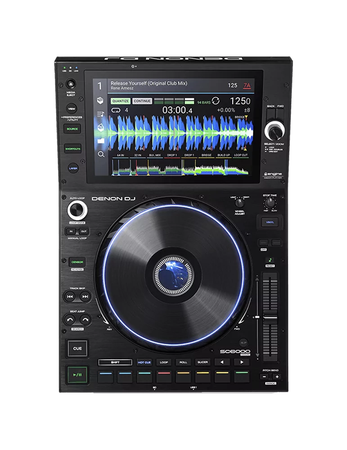Tap the VIEW button
The height and width of the screenshot is (450, 347).
tap(72, 109)
